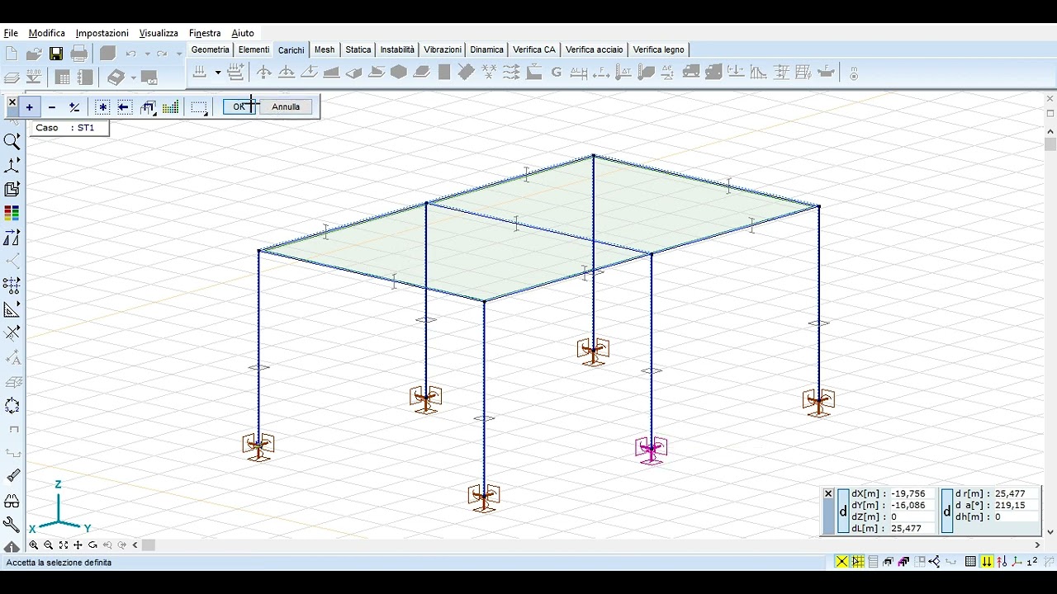This screenshot has width=1057, height=594.
Task: Open the undo history dropdown arrow
Action: (147, 54)
